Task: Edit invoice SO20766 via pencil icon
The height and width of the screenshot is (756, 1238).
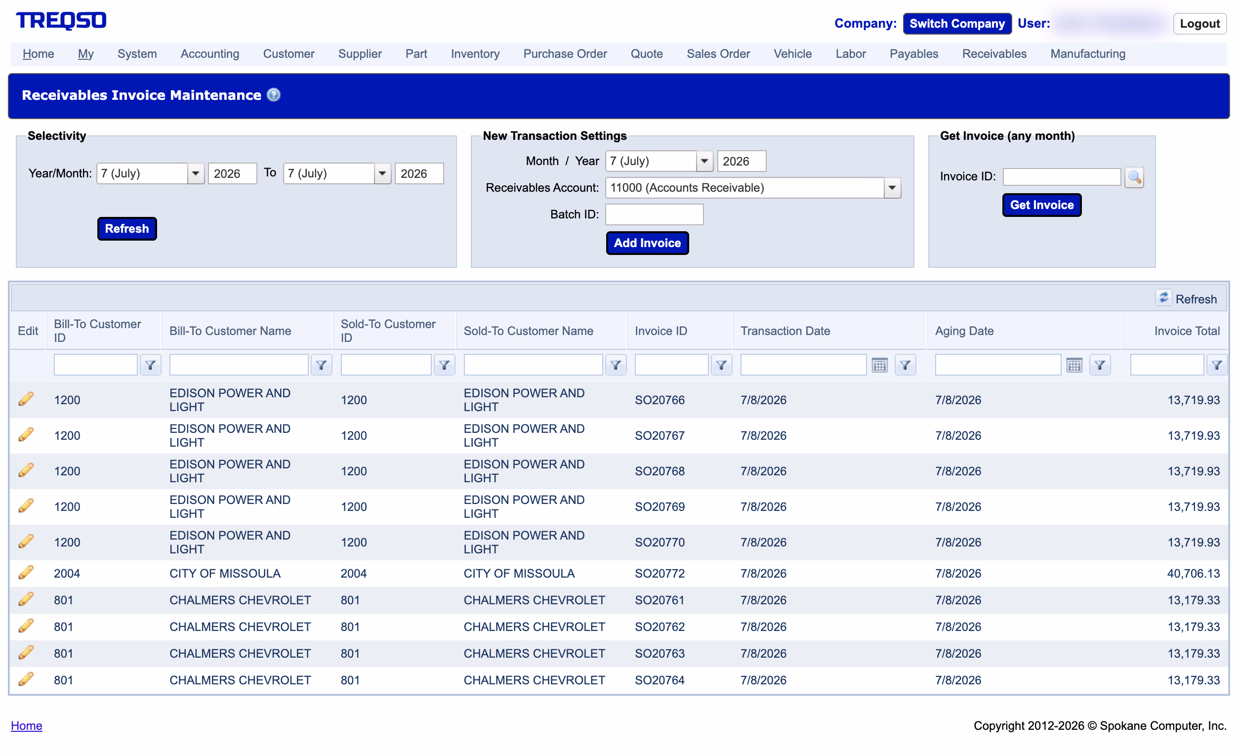Action: coord(26,400)
